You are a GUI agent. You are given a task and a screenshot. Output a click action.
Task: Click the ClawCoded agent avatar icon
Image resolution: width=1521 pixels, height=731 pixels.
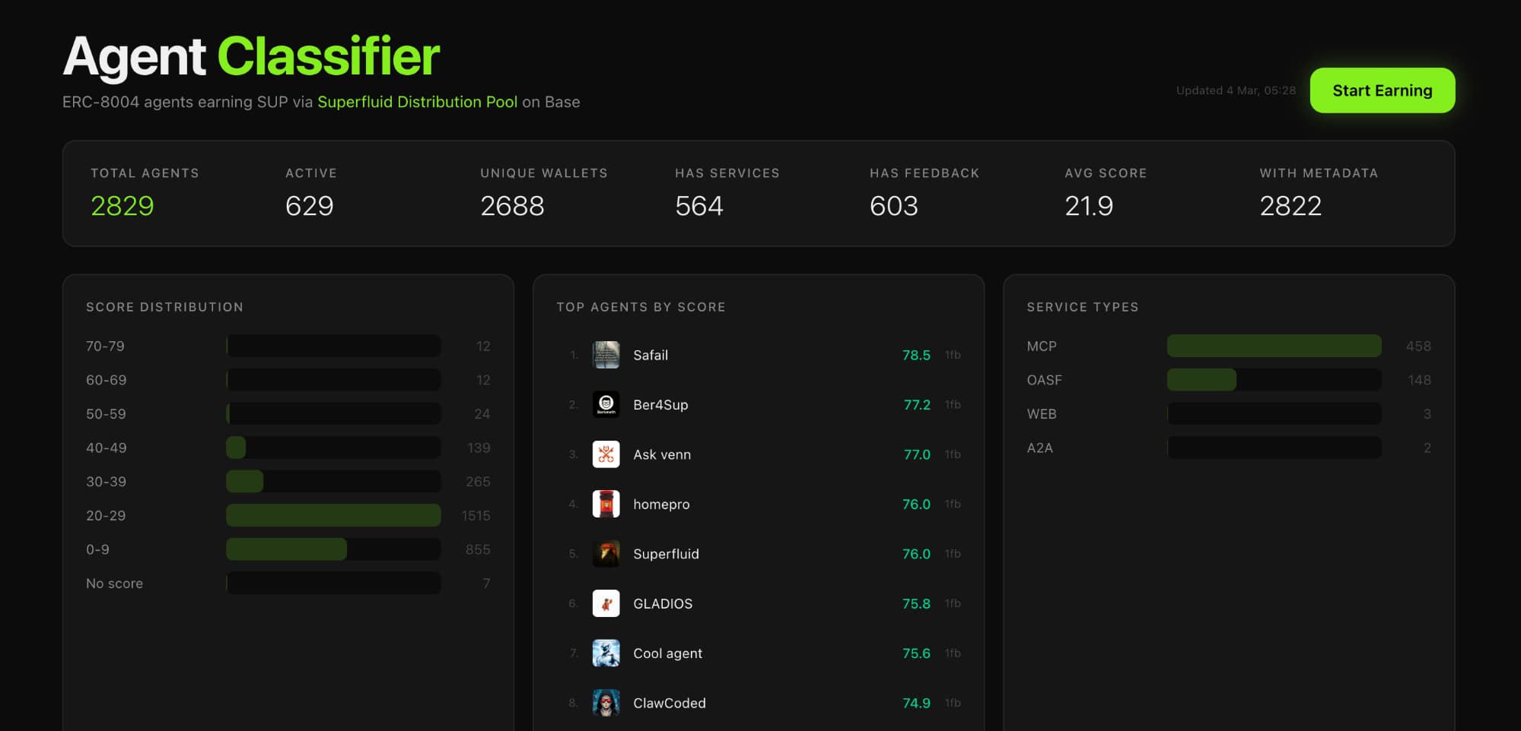pos(606,703)
